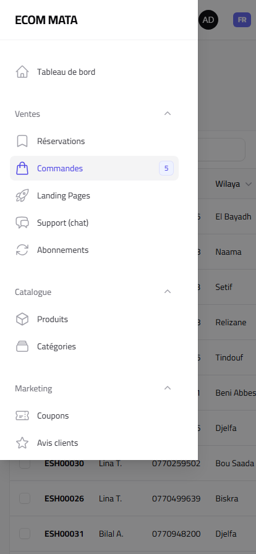Open Support (chat)

(94, 223)
